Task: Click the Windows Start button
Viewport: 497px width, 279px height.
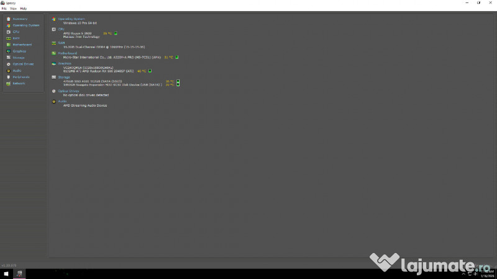Action: pos(6,273)
